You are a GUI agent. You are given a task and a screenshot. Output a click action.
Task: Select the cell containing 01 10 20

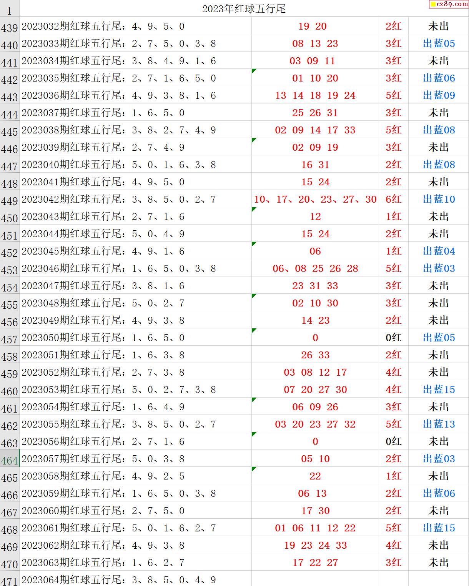tap(315, 78)
